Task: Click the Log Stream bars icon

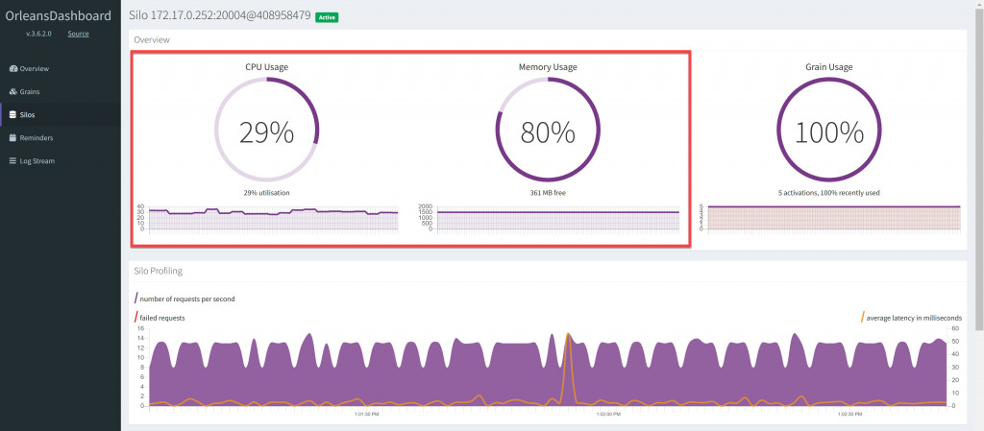Action: [x=13, y=161]
